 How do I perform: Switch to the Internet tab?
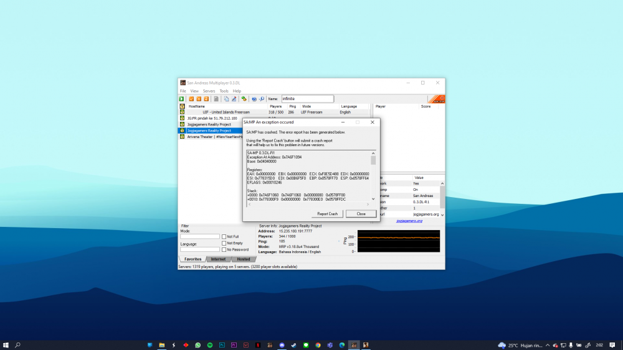point(218,259)
